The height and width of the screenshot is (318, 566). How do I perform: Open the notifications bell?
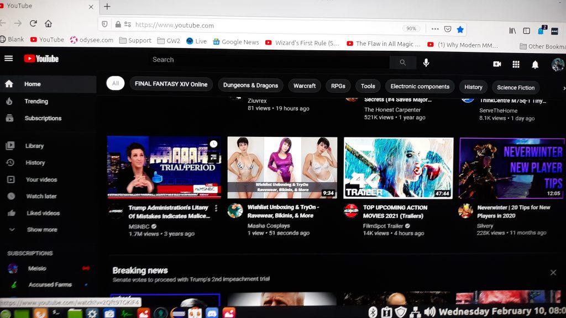(535, 65)
